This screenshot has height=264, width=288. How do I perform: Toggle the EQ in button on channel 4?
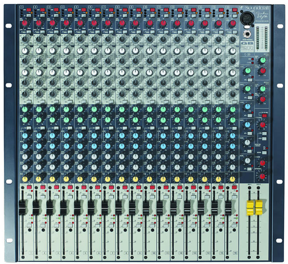click(x=70, y=102)
